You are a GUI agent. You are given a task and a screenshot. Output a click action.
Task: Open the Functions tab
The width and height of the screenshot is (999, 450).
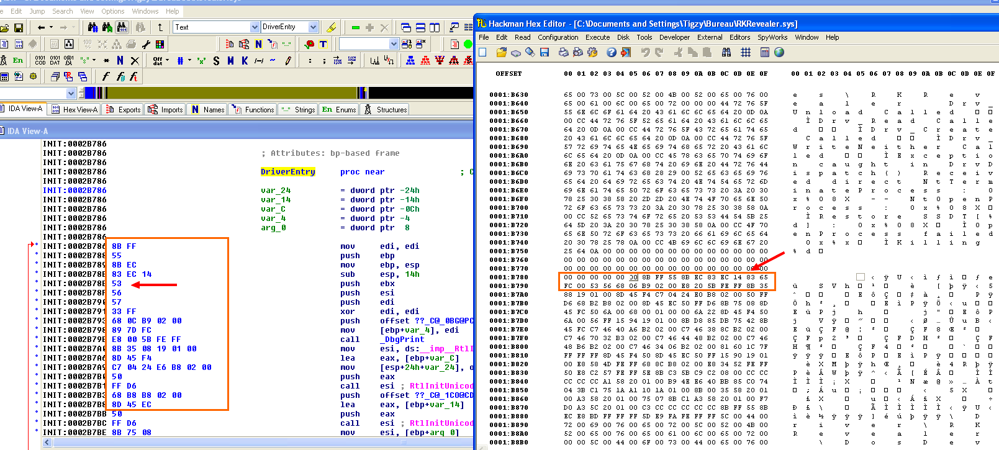point(253,110)
